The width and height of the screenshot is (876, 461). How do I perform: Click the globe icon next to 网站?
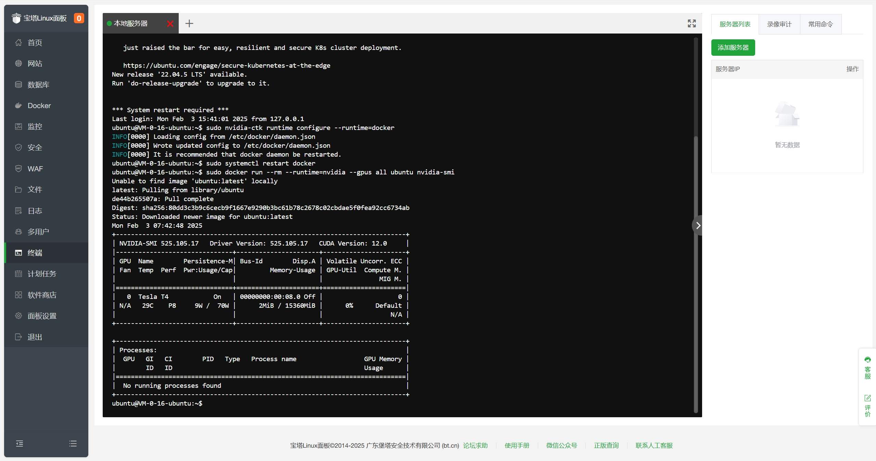18,64
